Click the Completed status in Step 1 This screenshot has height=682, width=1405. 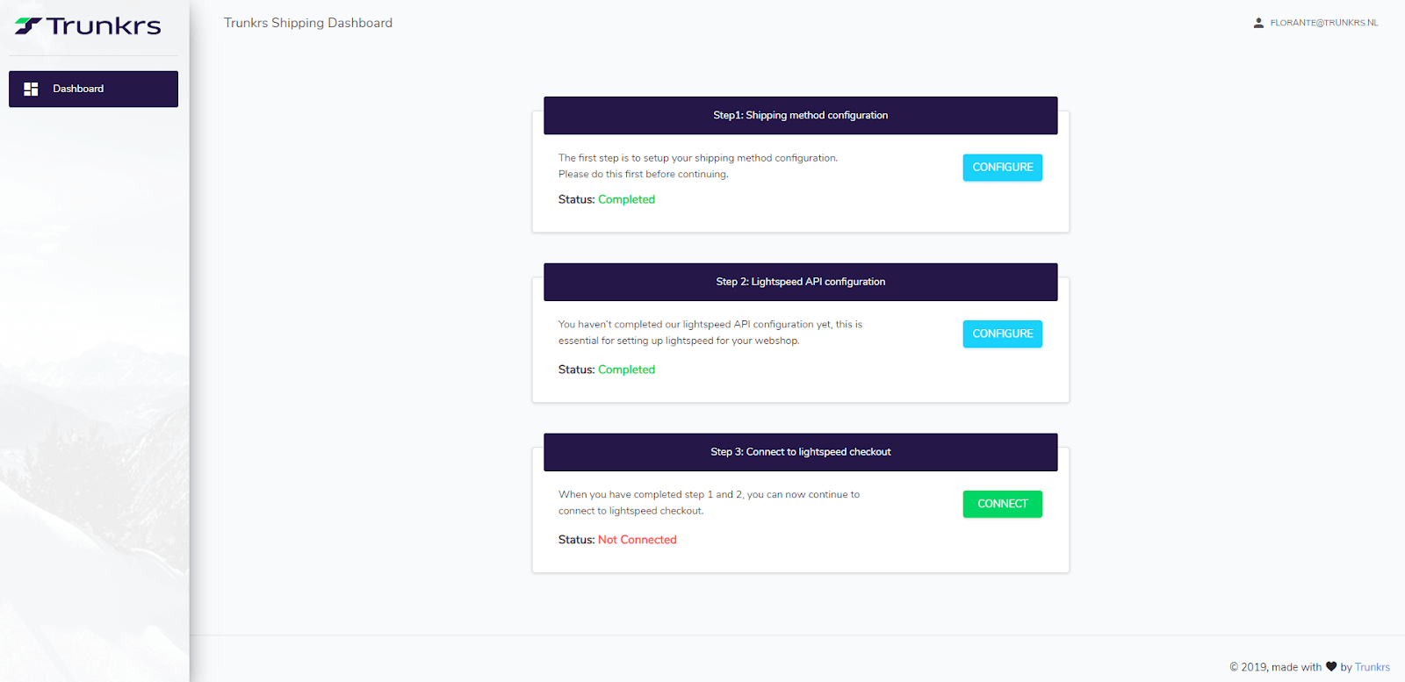[626, 199]
